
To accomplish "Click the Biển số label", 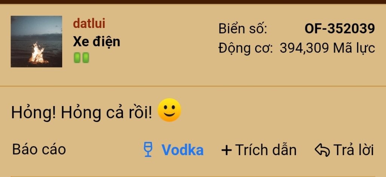I will [243, 29].
